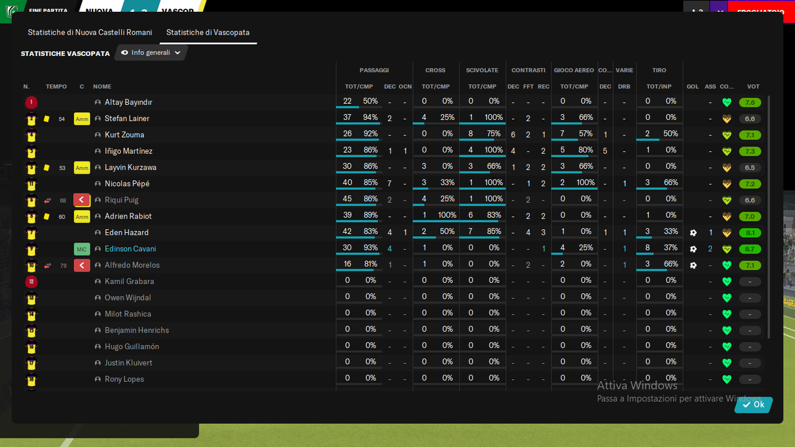Open Kurt Zouma's player profile
The width and height of the screenshot is (795, 447).
pos(124,135)
